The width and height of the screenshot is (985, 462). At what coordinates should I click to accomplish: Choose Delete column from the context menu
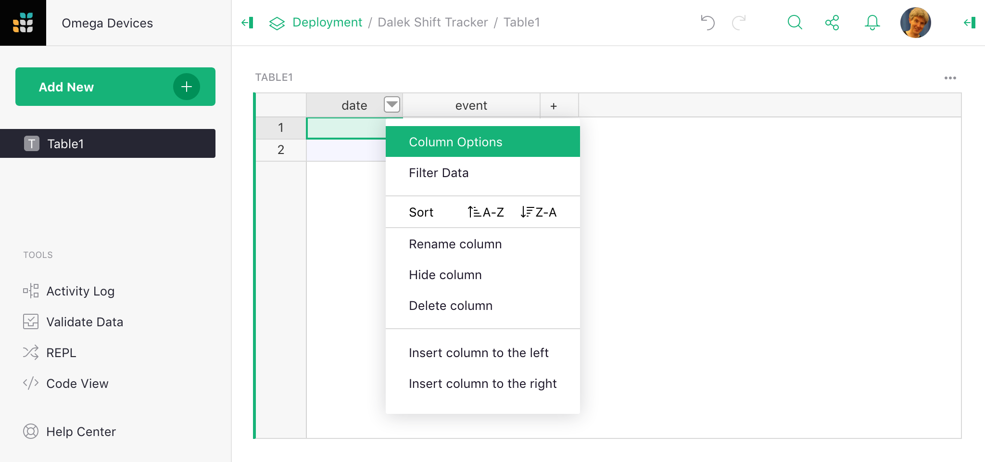451,305
